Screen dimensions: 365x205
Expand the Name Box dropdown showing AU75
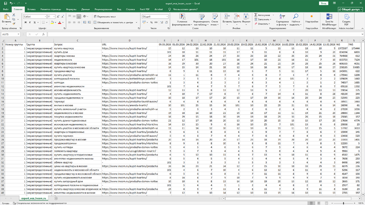click(x=18, y=34)
